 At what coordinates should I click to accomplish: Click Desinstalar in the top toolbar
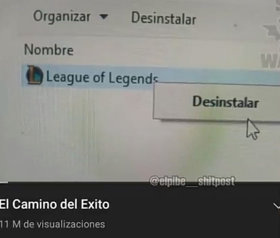pos(164,18)
